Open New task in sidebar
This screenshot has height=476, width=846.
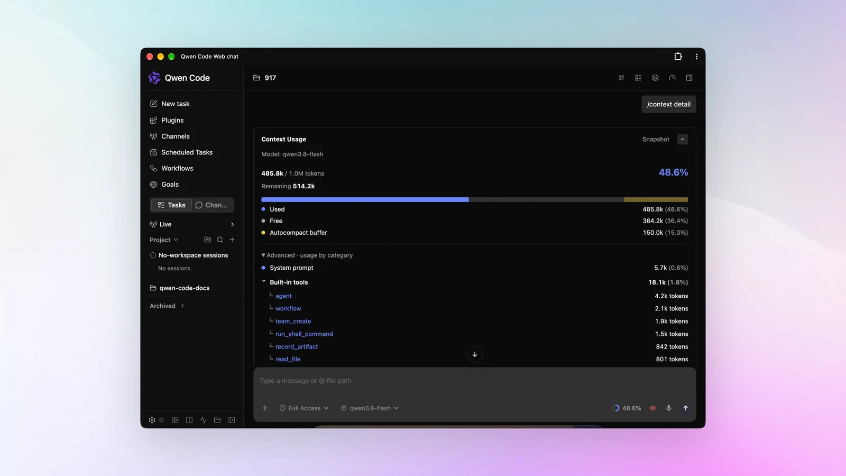[170, 104]
